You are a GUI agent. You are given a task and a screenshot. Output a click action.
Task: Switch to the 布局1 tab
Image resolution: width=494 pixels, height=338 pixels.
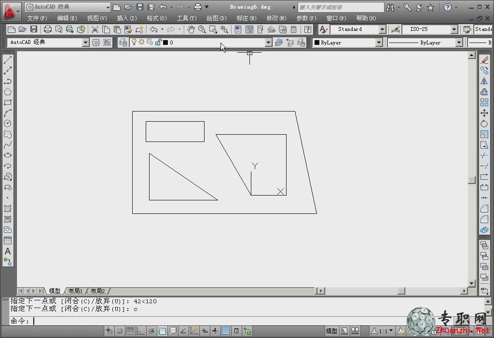[x=75, y=291]
